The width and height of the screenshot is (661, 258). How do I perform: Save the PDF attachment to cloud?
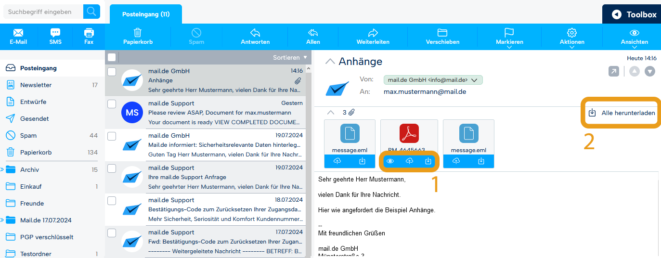(409, 161)
